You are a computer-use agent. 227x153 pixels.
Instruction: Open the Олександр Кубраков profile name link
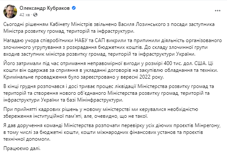45,8
